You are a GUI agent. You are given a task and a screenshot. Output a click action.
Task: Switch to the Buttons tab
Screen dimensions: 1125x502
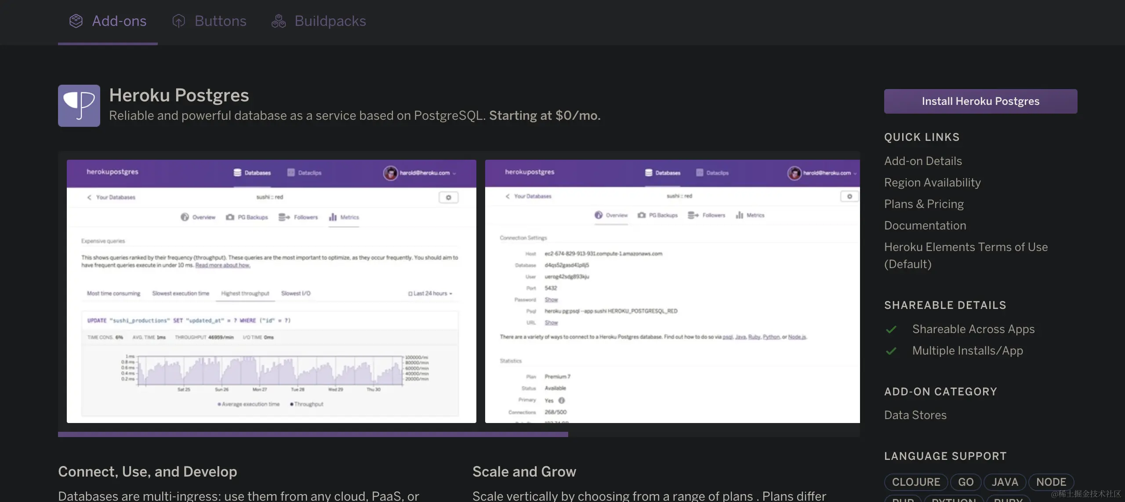220,21
